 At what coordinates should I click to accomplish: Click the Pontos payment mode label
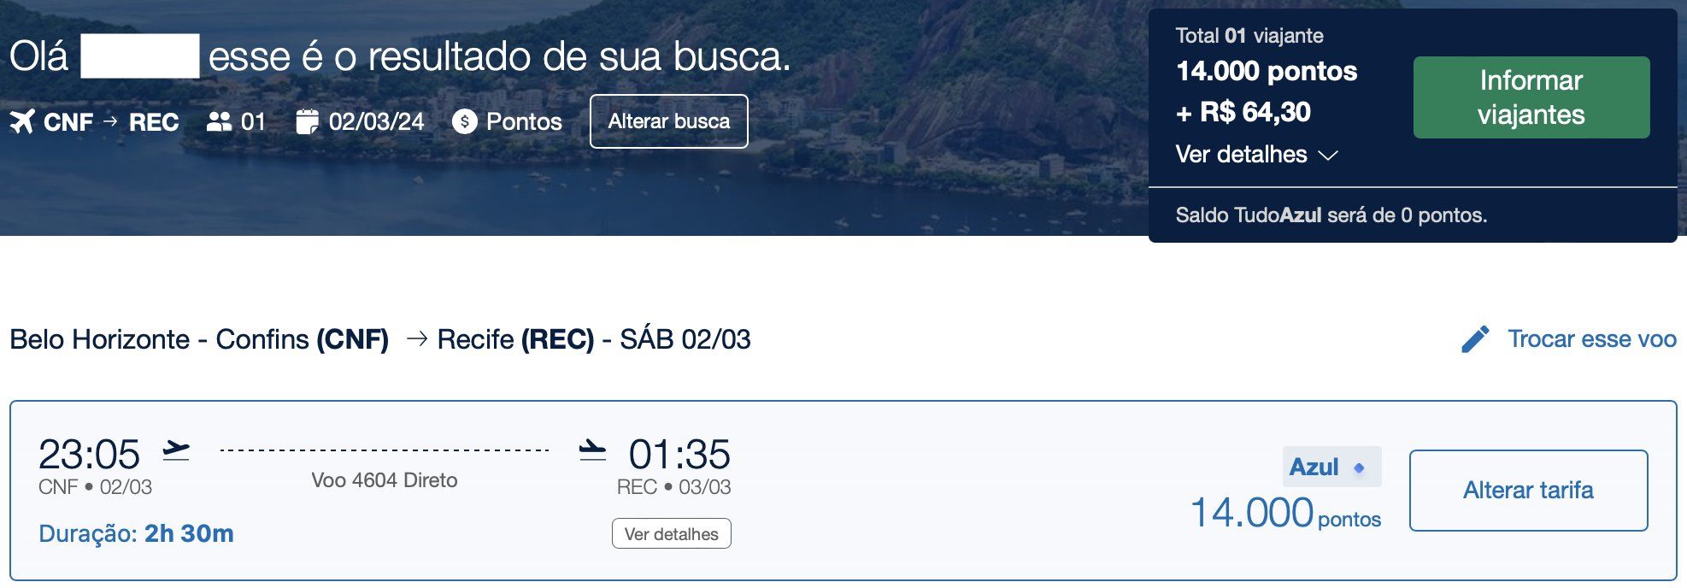point(524,122)
